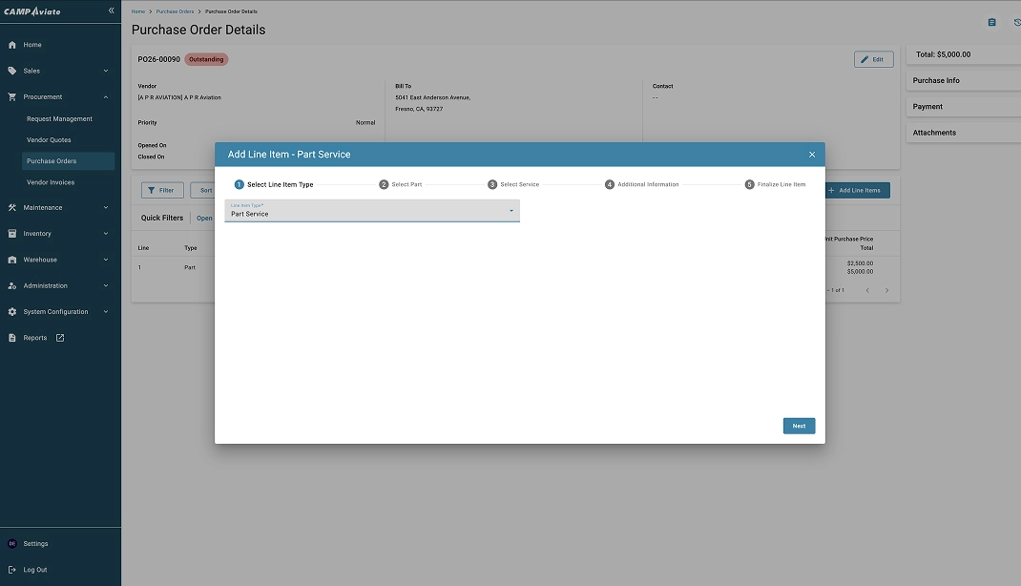Click the Home breadcrumb link
The height and width of the screenshot is (586, 1021).
[x=138, y=11]
